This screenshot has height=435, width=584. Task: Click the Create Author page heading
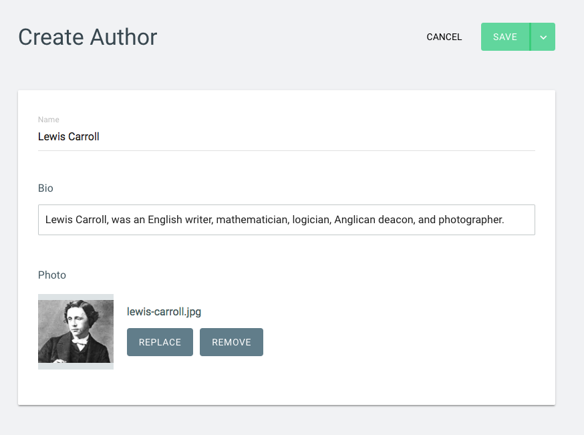[88, 37]
